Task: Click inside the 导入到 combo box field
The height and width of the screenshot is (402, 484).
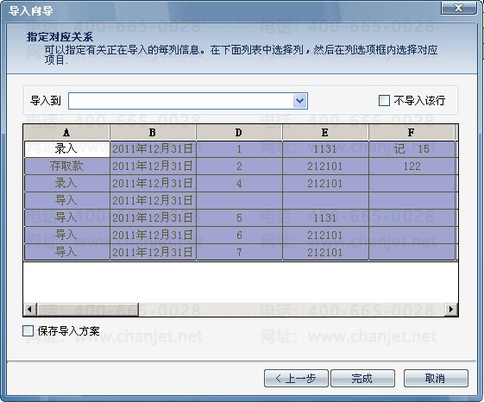Action: pyautogui.click(x=181, y=101)
